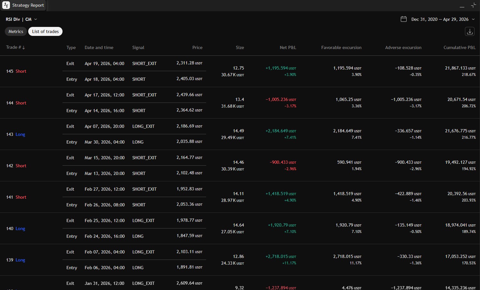Switch to the Metrics tab

(x=16, y=31)
